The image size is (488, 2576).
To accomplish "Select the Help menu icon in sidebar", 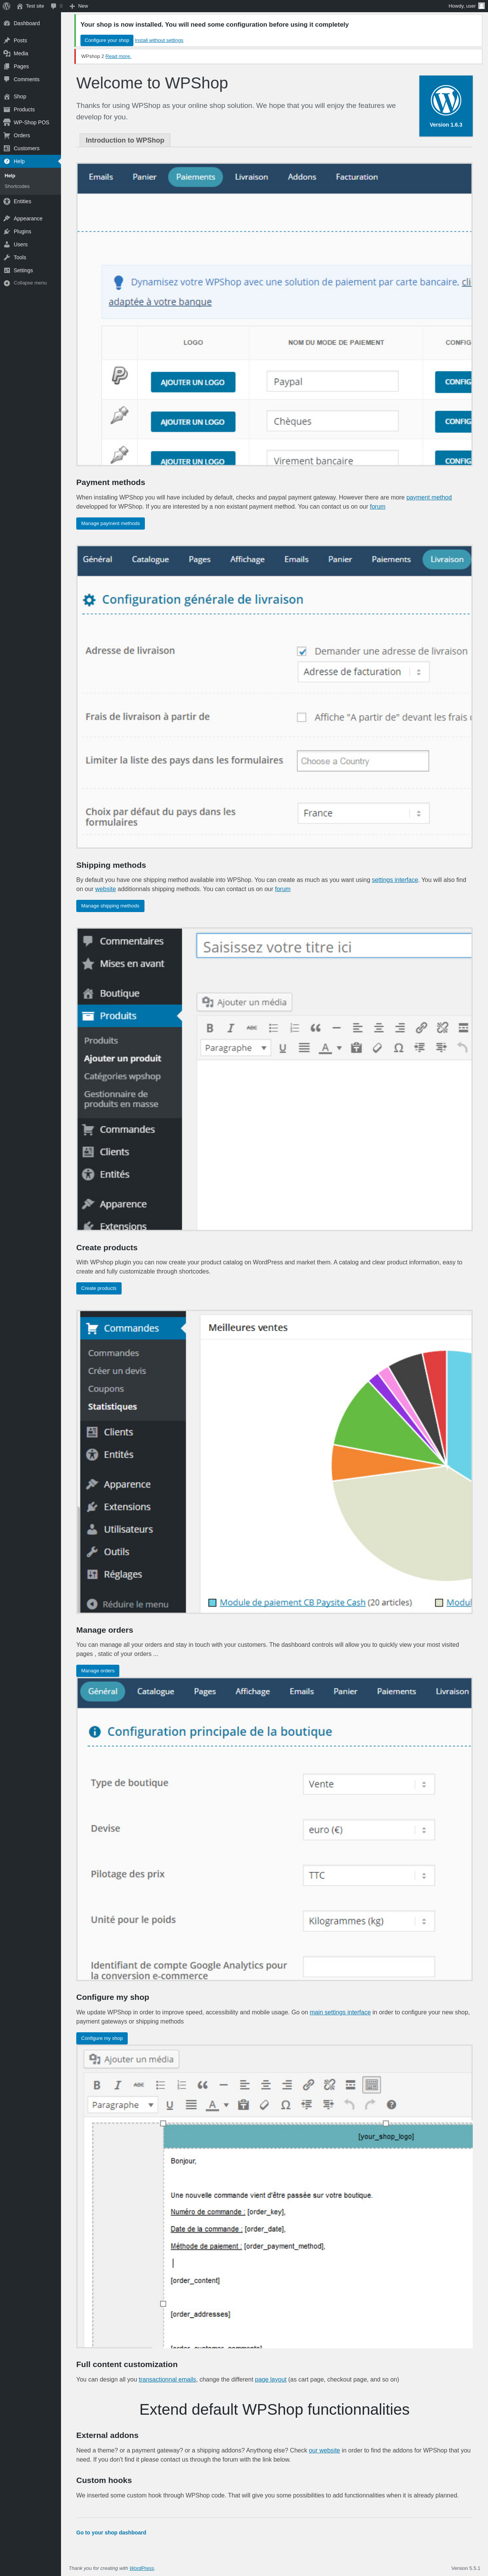I will pos(7,161).
